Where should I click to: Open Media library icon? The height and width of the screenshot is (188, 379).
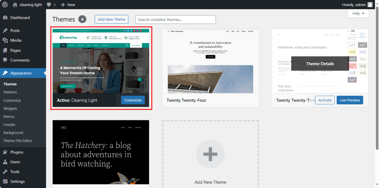[x=5, y=41]
